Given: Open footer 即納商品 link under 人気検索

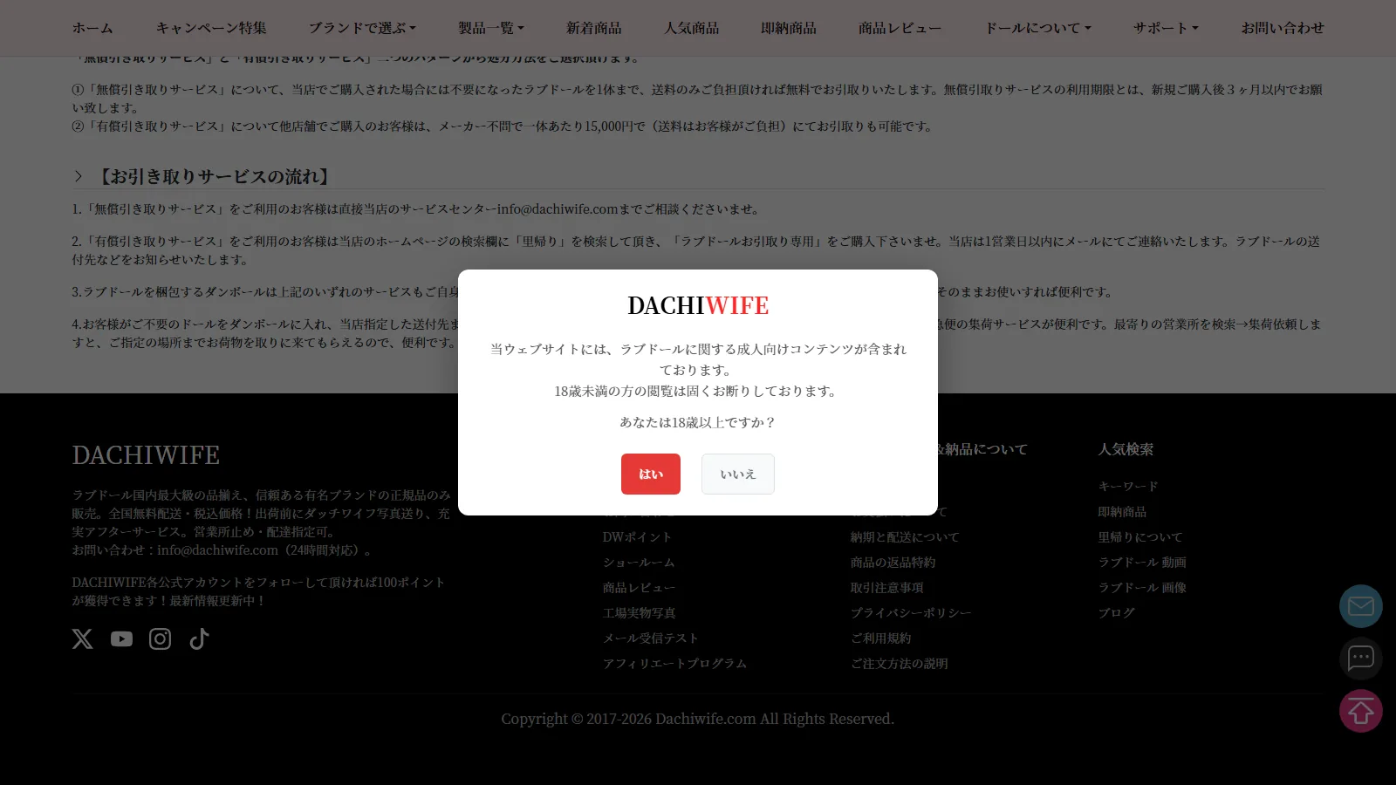Looking at the screenshot, I should coord(1123,512).
